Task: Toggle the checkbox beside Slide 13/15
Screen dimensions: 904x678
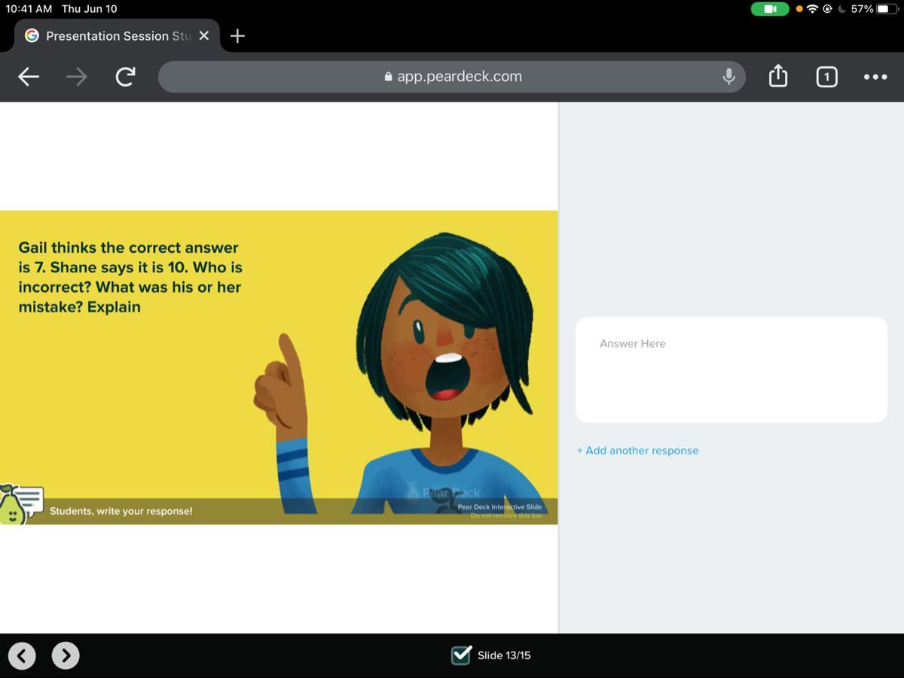Action: (x=461, y=655)
